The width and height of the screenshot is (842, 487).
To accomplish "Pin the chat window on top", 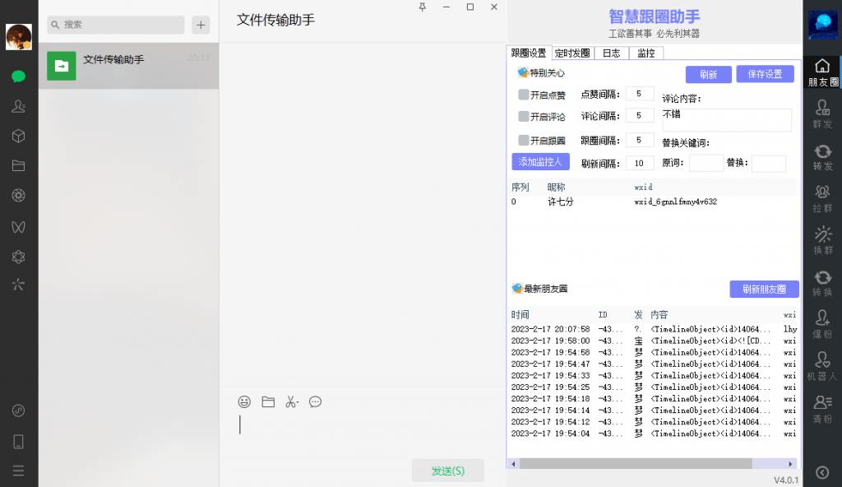I will point(423,7).
